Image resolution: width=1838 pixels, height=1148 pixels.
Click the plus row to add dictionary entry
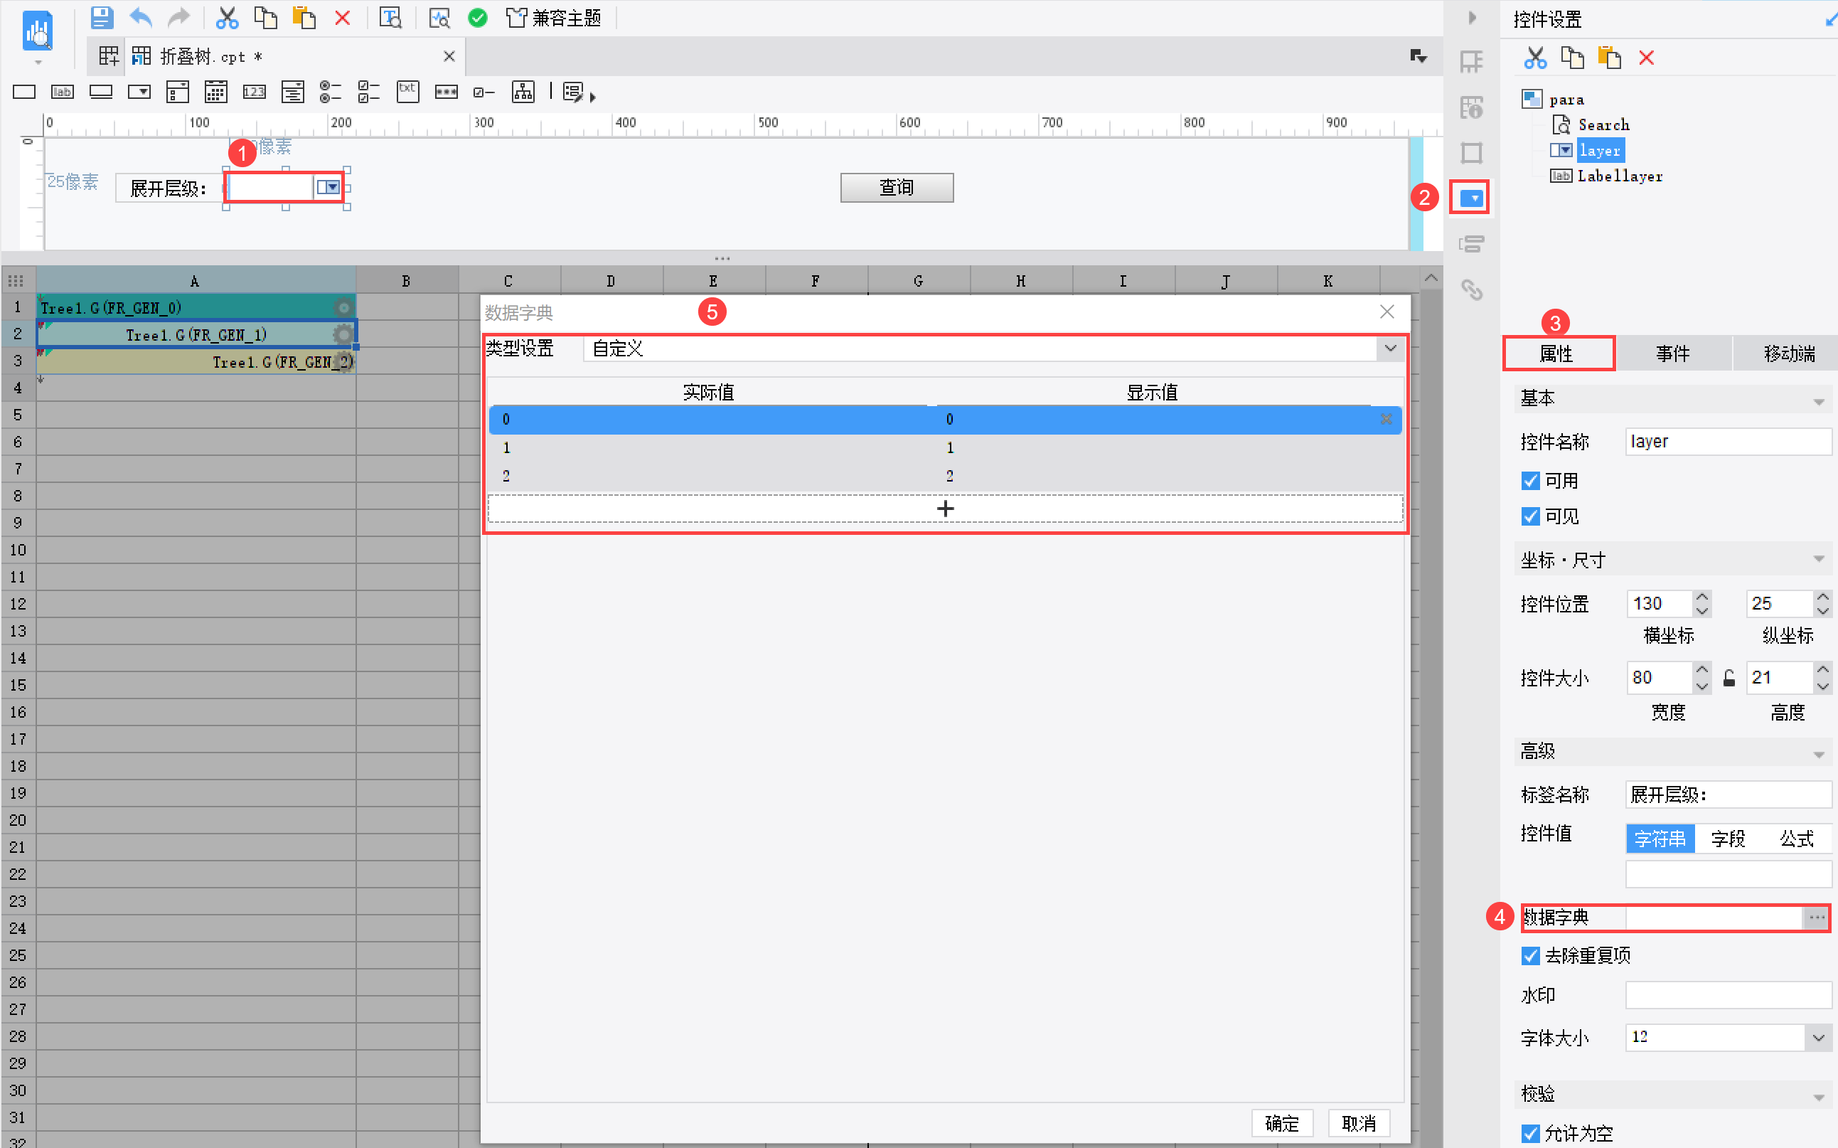(945, 508)
